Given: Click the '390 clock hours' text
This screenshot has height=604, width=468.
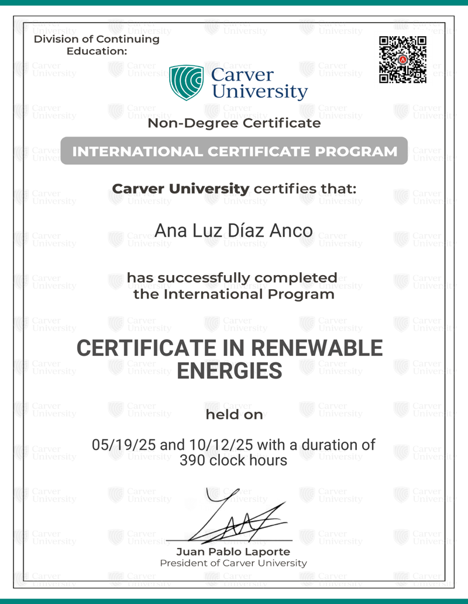Looking at the screenshot, I should coord(233,460).
